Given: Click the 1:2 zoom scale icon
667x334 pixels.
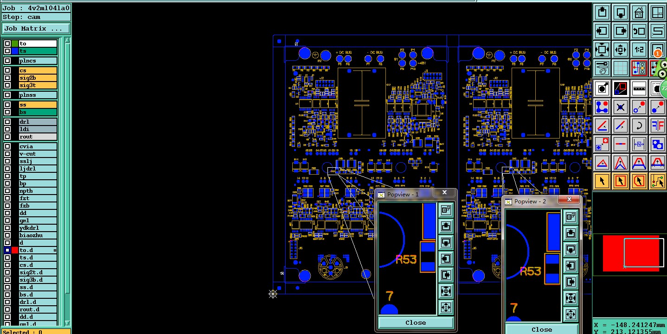Looking at the screenshot, I should click(x=639, y=50).
